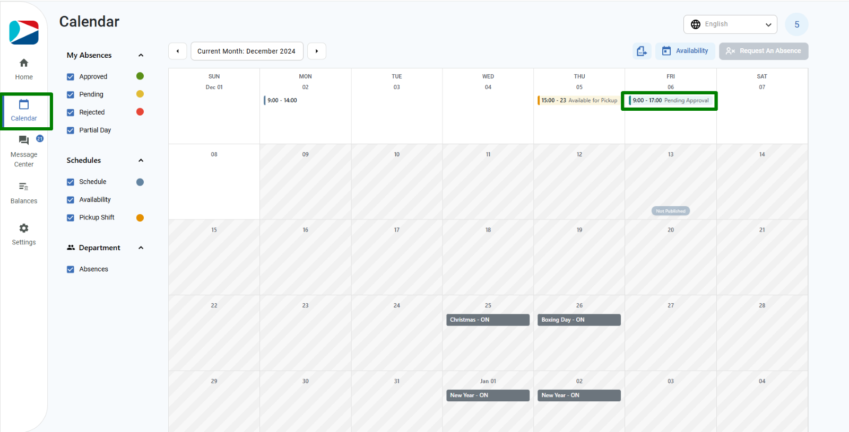Viewport: 849px width, 432px height.
Task: Toggle Pending absences checkbox
Action: (71, 94)
